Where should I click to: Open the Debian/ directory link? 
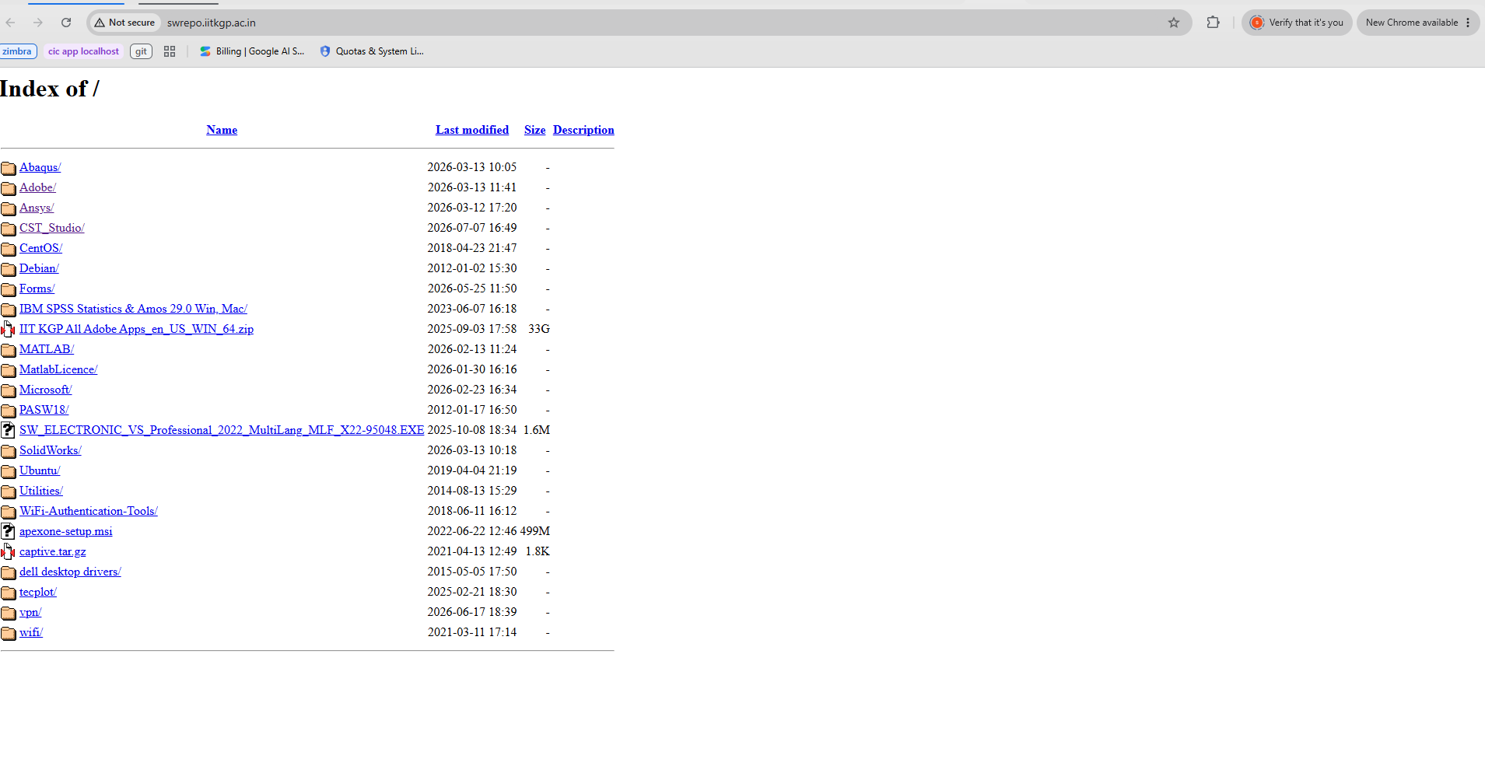[39, 268]
